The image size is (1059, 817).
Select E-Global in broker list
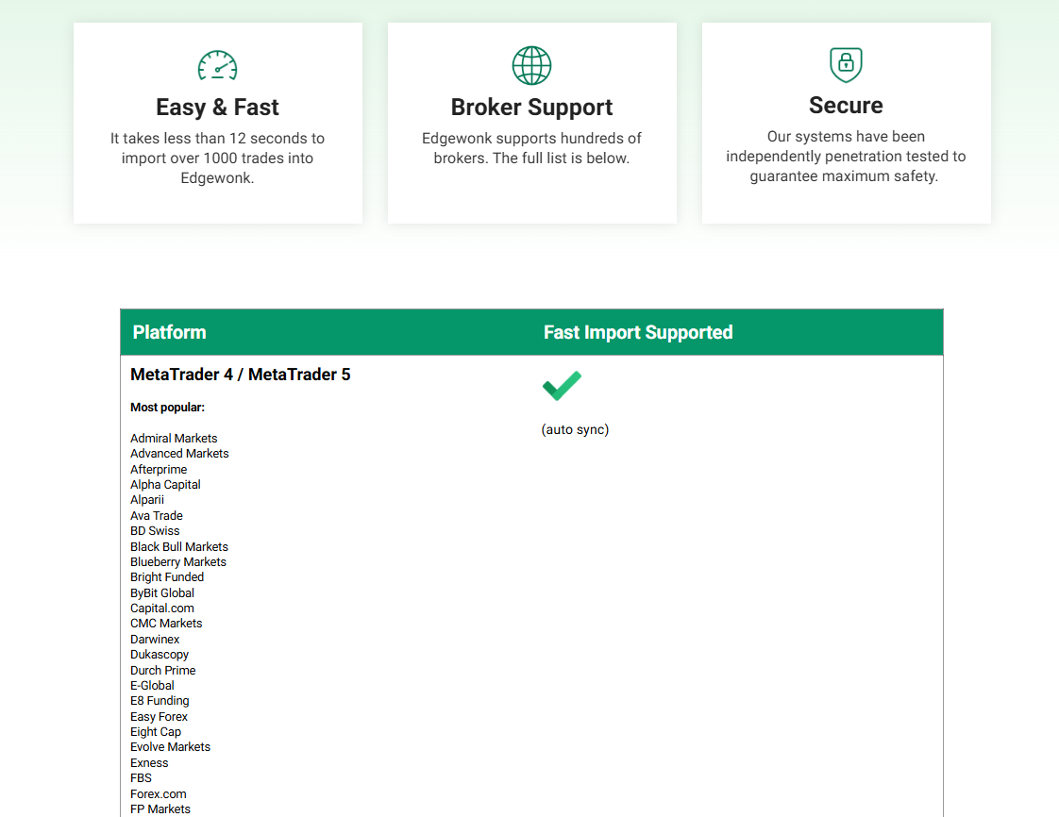(152, 685)
